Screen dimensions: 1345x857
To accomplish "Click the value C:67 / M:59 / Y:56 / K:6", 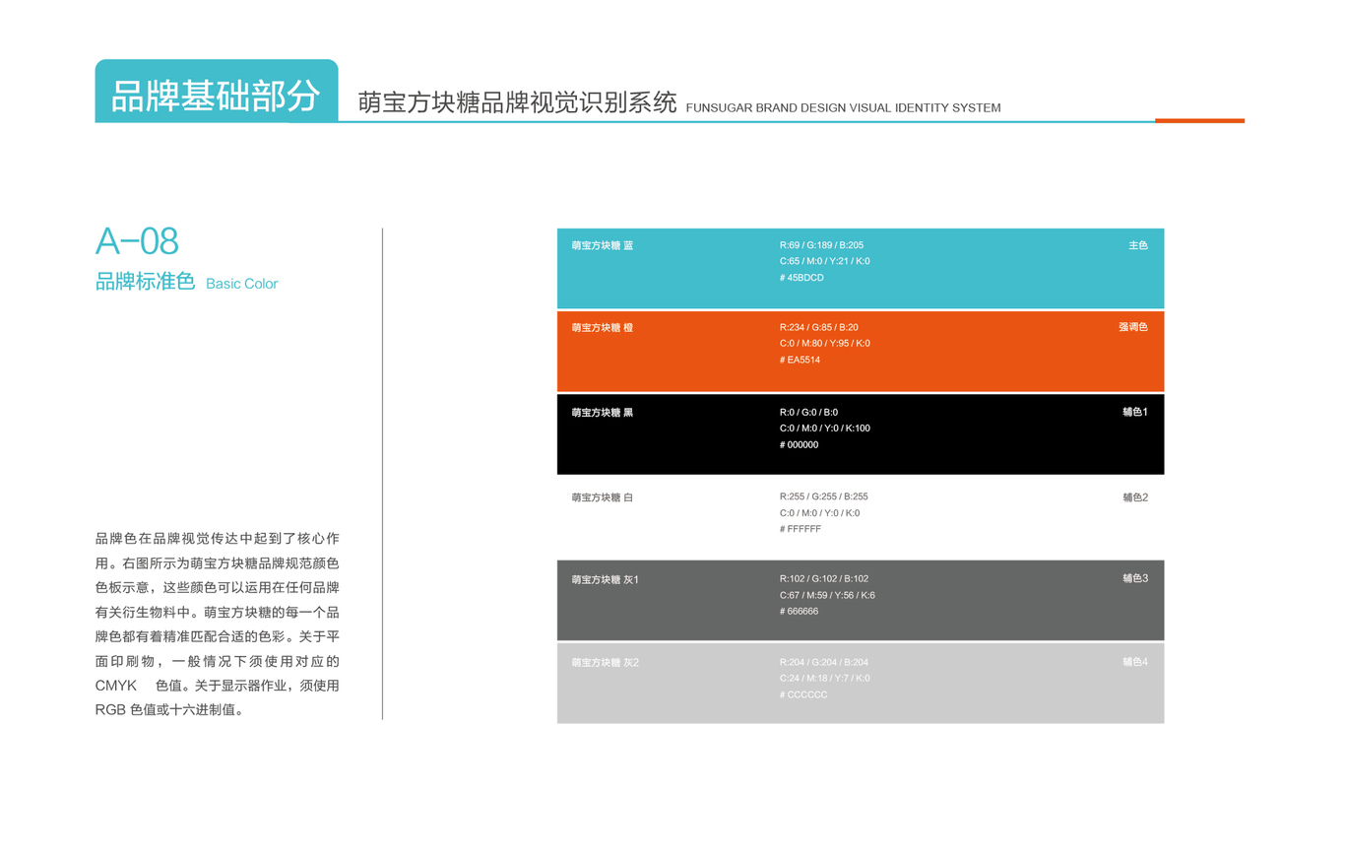I will tap(828, 595).
